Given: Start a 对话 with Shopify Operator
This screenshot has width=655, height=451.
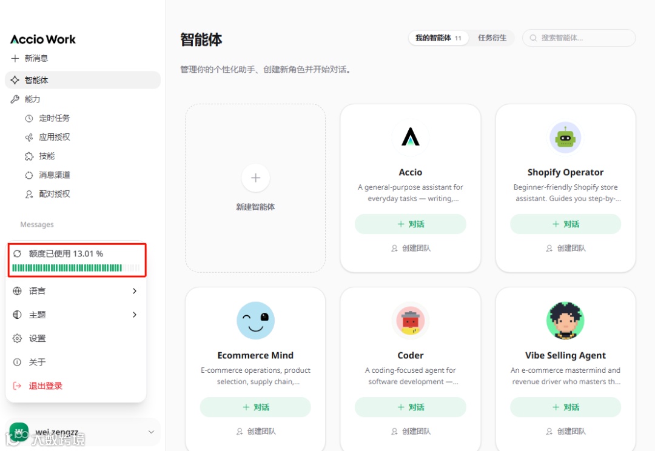Looking at the screenshot, I should [565, 224].
